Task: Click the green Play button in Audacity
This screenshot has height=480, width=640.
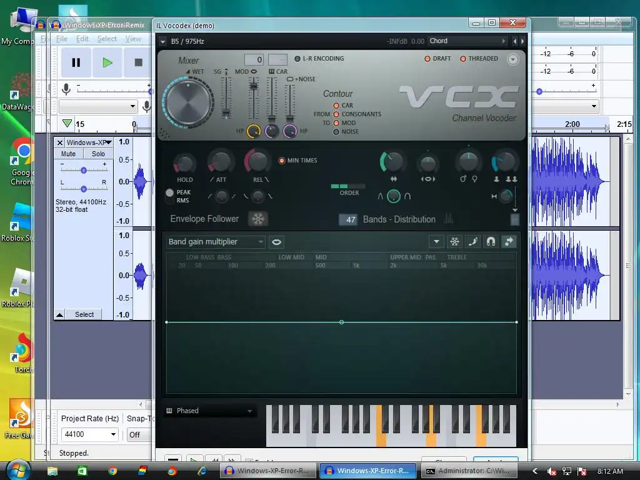Action: [x=107, y=62]
